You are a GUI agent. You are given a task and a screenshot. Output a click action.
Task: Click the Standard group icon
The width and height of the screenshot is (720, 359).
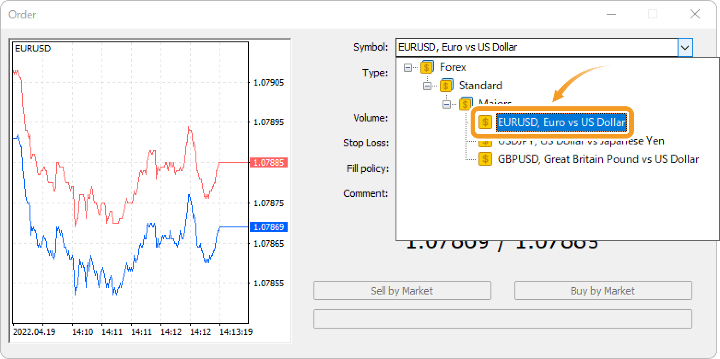(446, 86)
